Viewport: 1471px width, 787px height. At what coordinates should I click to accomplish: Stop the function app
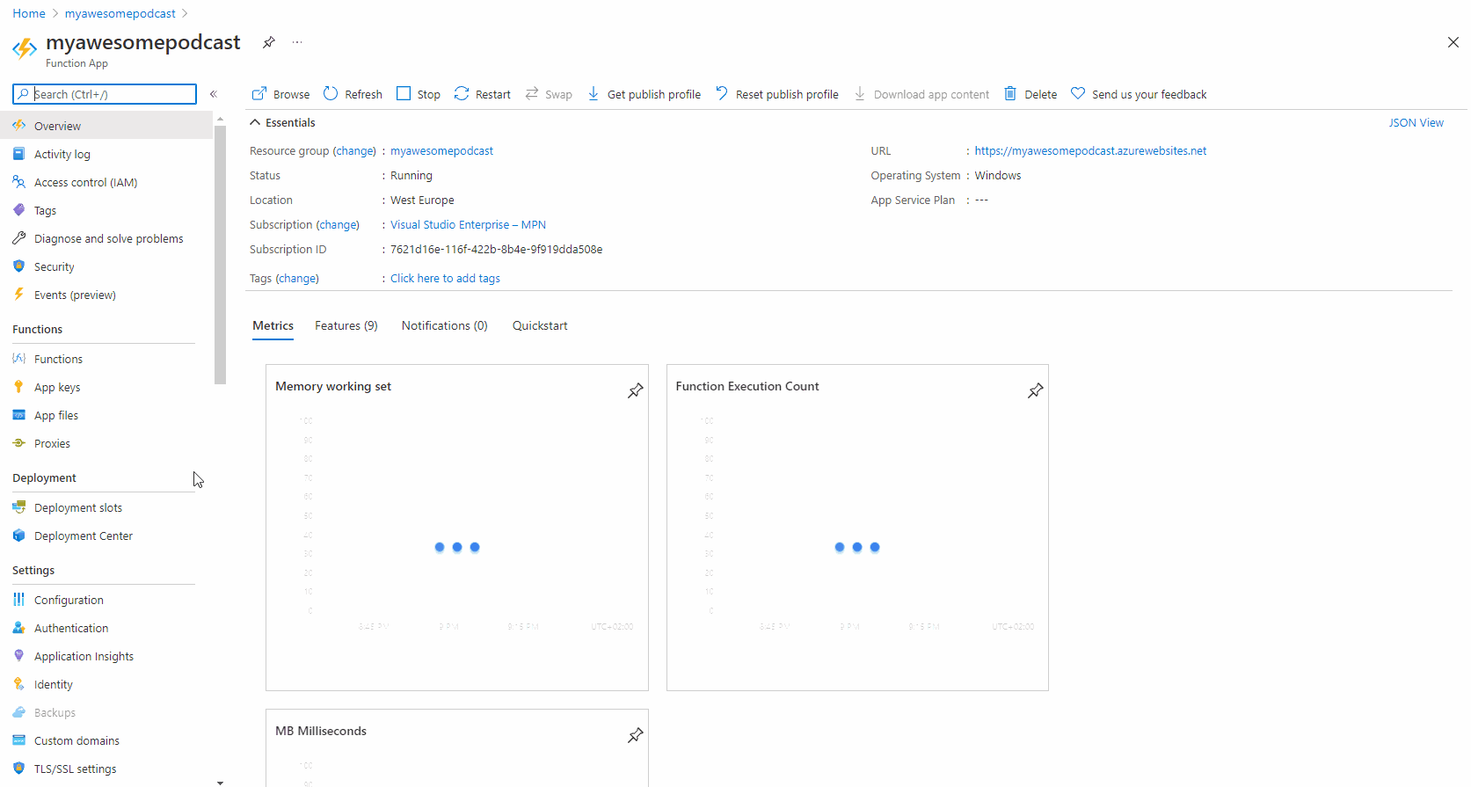[419, 94]
